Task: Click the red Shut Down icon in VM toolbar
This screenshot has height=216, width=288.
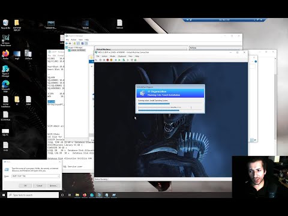Action: pos(107,60)
